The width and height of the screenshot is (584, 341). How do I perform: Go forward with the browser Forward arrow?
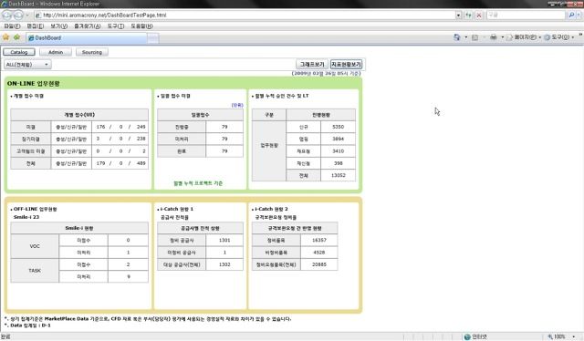coord(18,15)
